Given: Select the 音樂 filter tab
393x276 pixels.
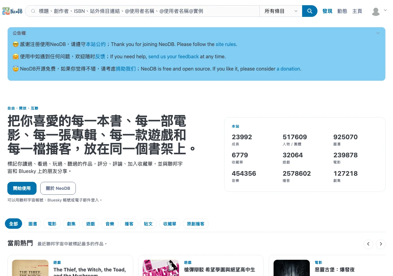Looking at the screenshot, I should coord(110,224).
